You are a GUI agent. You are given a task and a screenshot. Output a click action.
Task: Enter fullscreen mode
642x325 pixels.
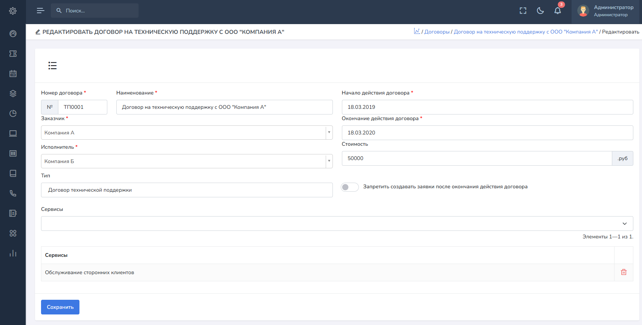pos(523,11)
